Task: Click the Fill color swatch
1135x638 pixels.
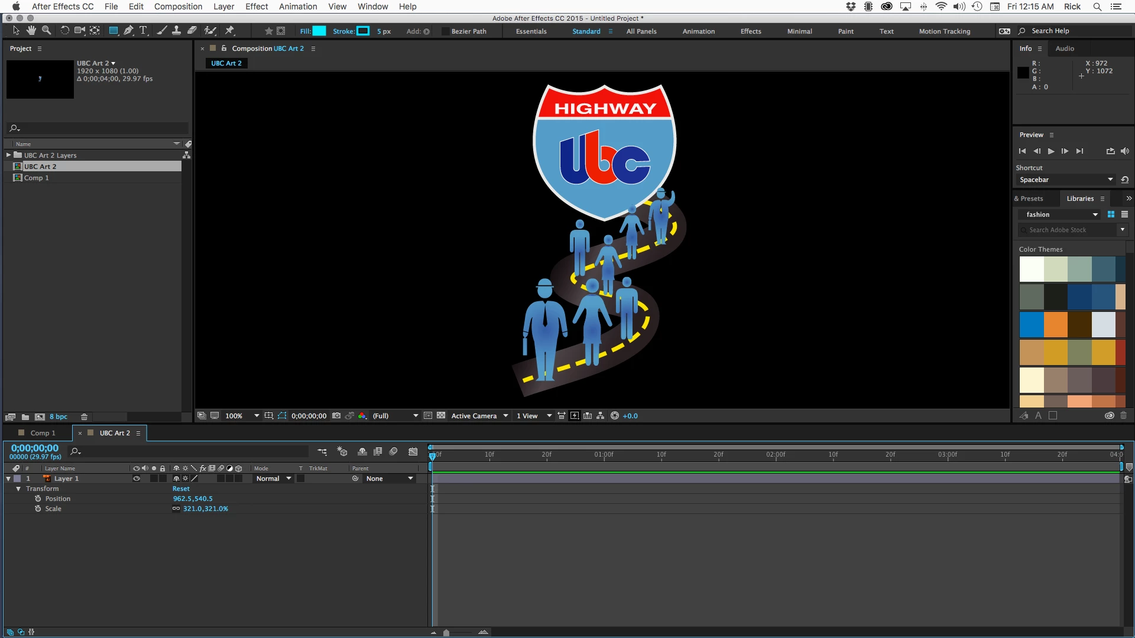Action: coord(319,31)
